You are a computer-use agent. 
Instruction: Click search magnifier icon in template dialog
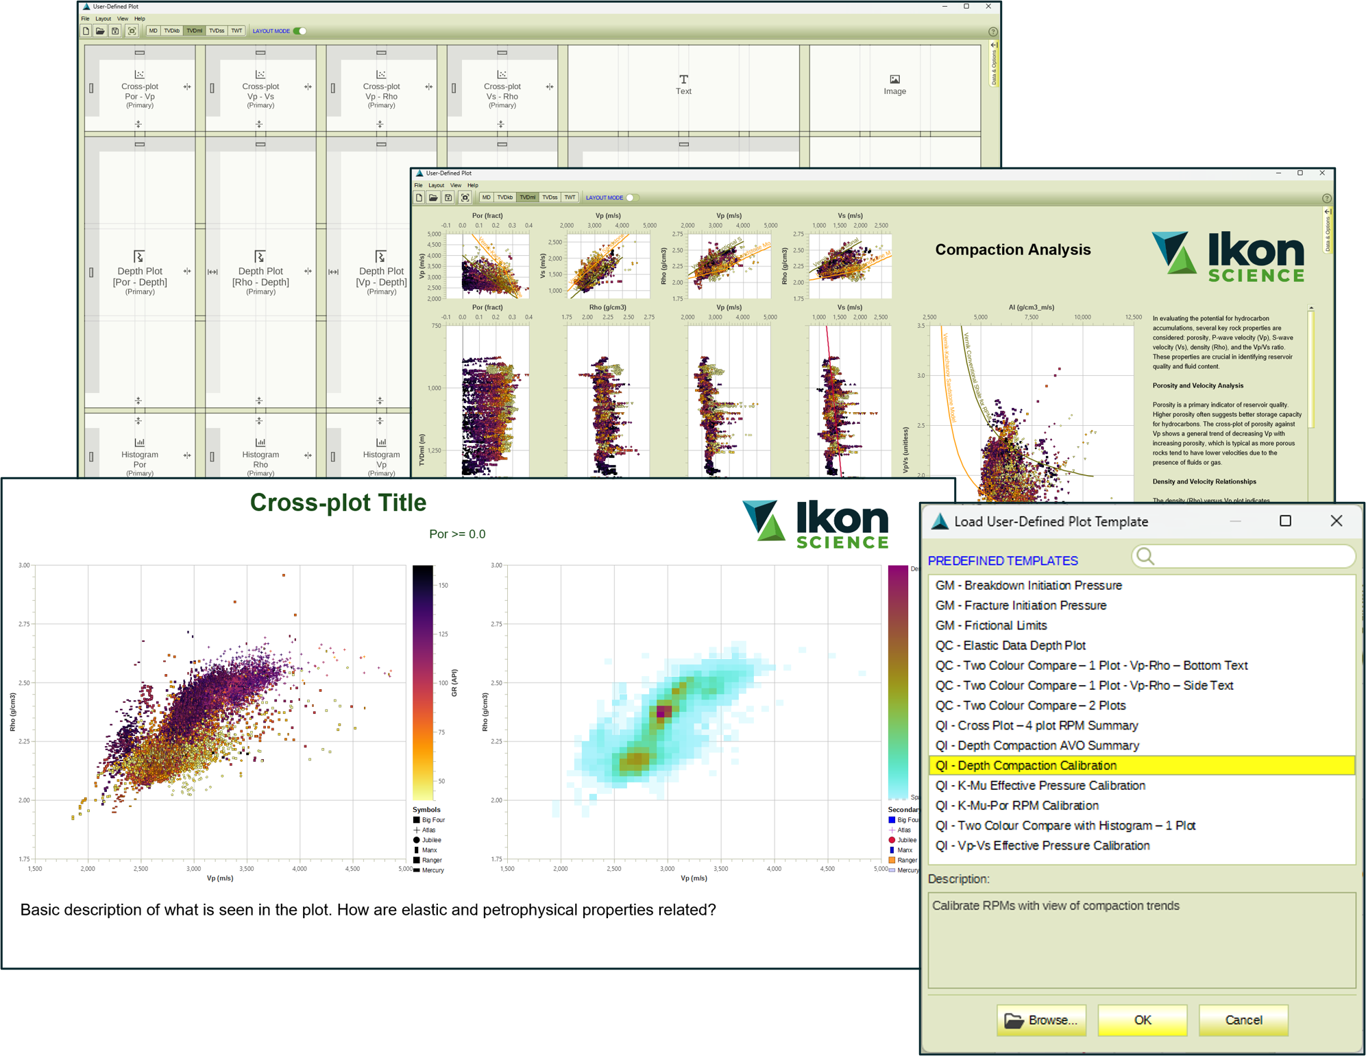tap(1145, 556)
